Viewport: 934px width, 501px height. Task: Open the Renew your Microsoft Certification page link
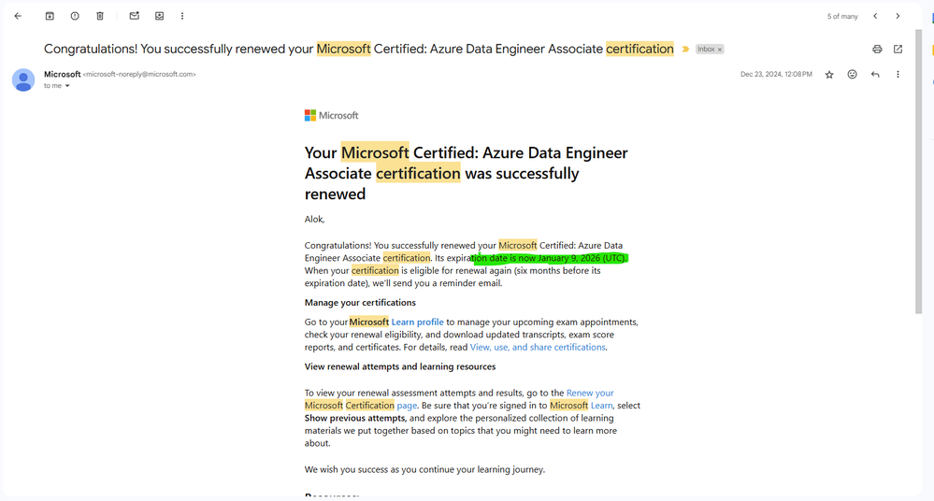[590, 394]
